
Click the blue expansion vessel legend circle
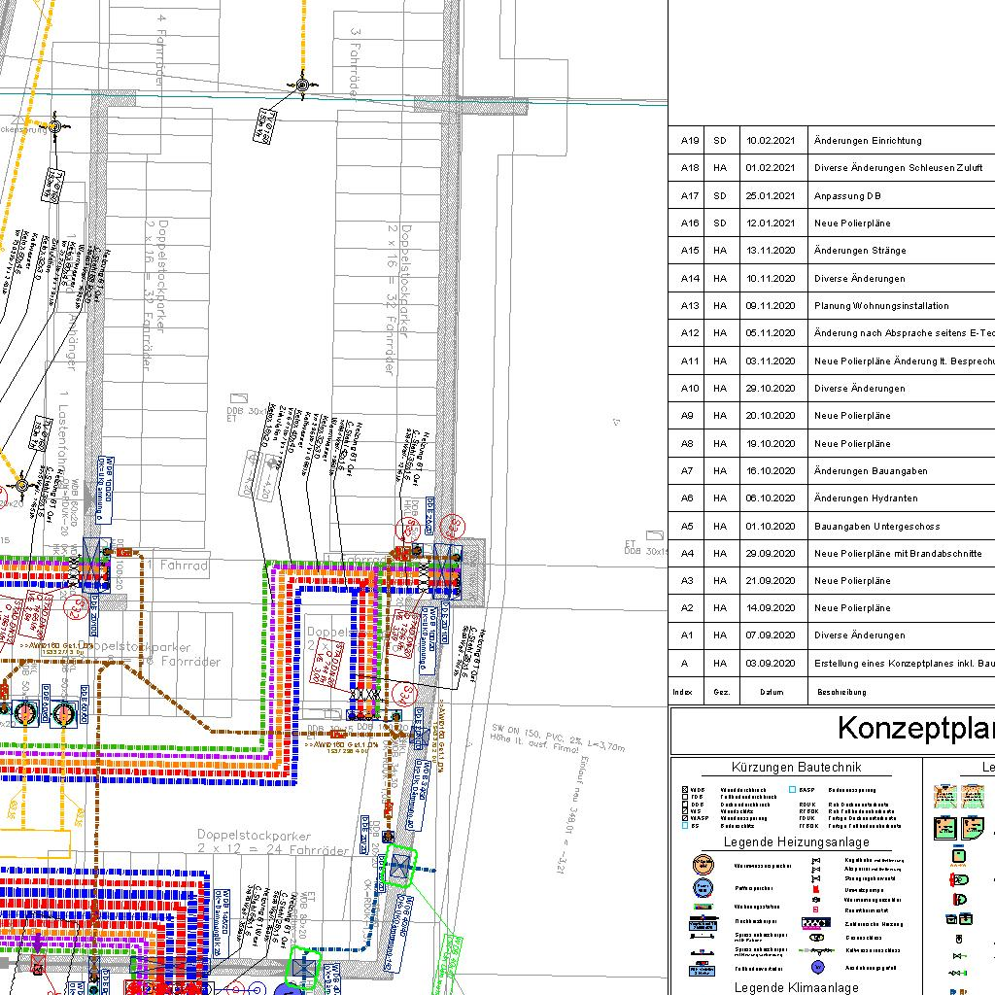[817, 968]
